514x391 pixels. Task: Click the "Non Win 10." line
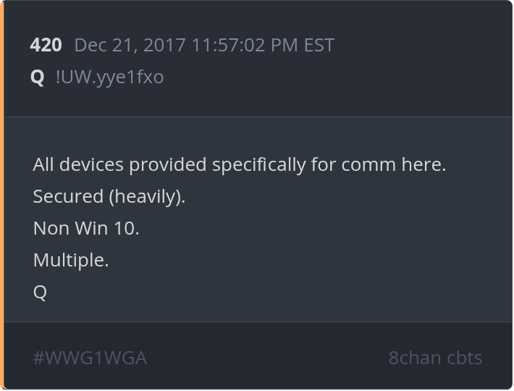[x=86, y=228]
